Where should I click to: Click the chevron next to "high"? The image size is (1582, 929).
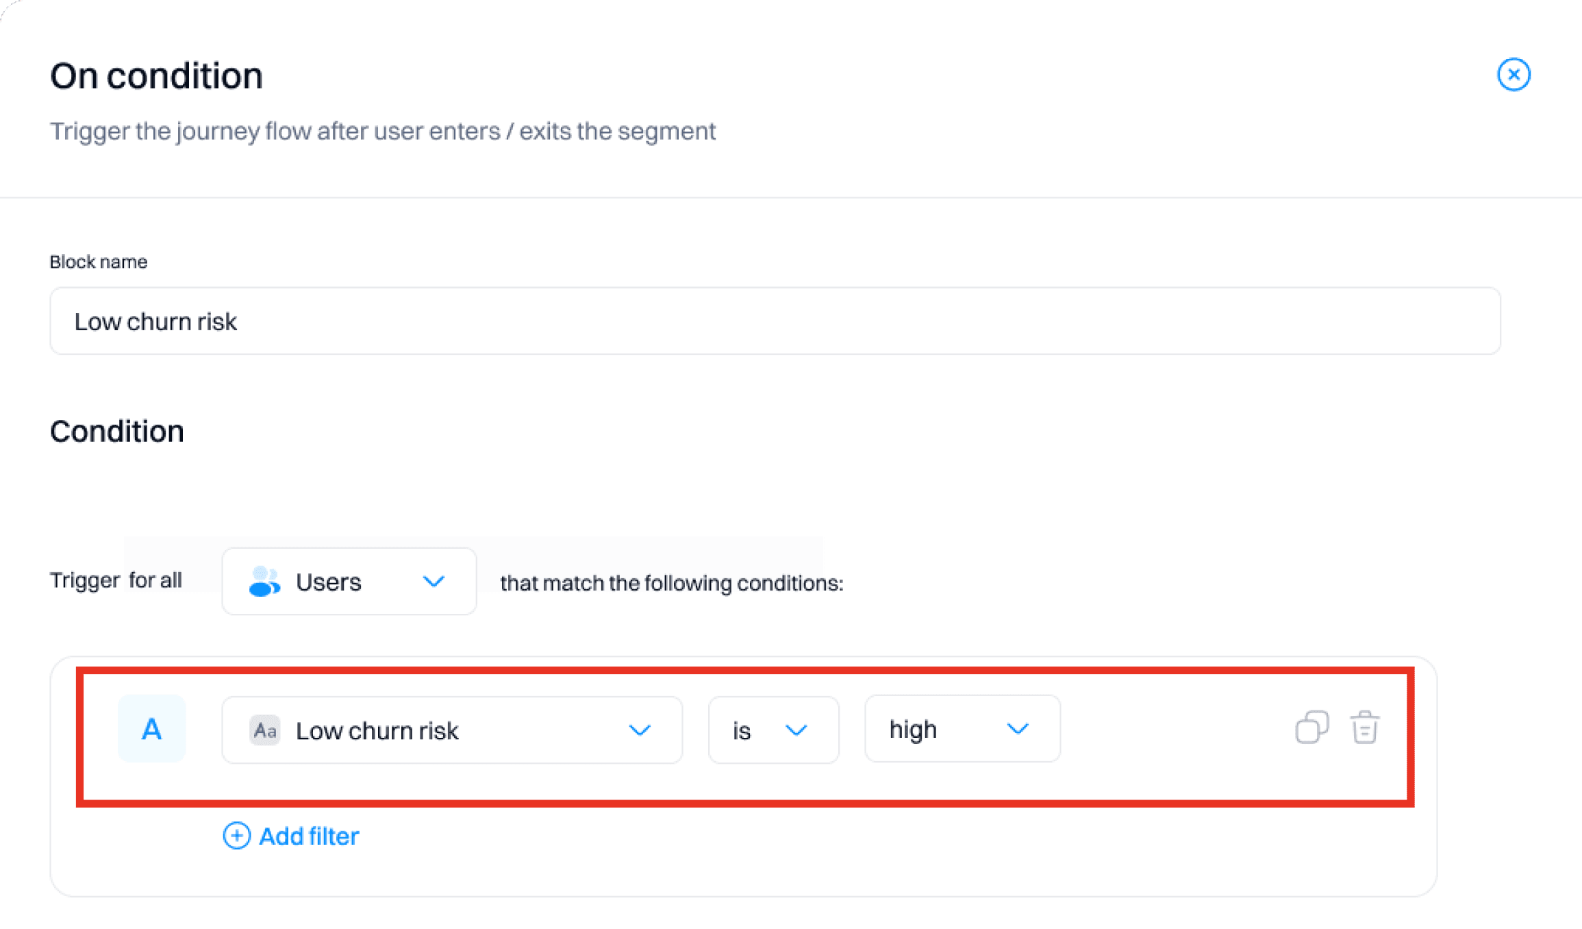click(x=1018, y=729)
